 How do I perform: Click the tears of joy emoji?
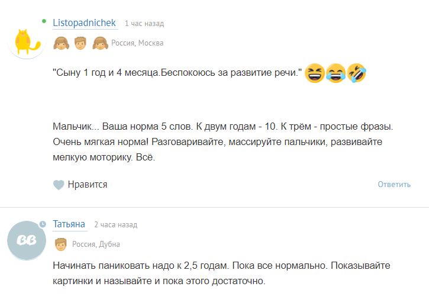tap(336, 73)
